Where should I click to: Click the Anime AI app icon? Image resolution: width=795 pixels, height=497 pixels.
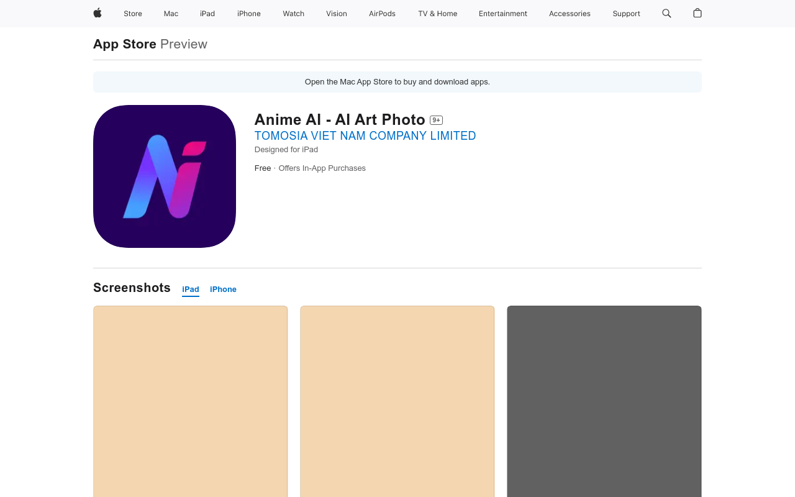pyautogui.click(x=165, y=176)
